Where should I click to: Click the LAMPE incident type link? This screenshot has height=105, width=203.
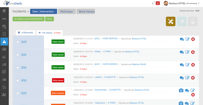pyautogui.click(x=98, y=77)
